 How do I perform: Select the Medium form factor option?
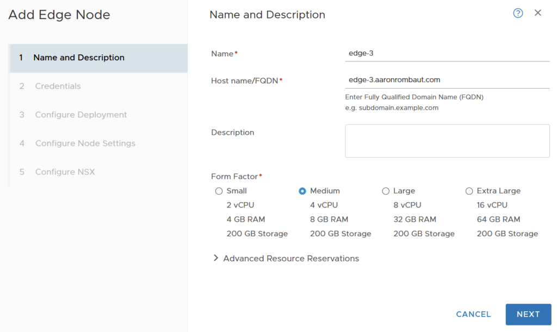click(302, 191)
